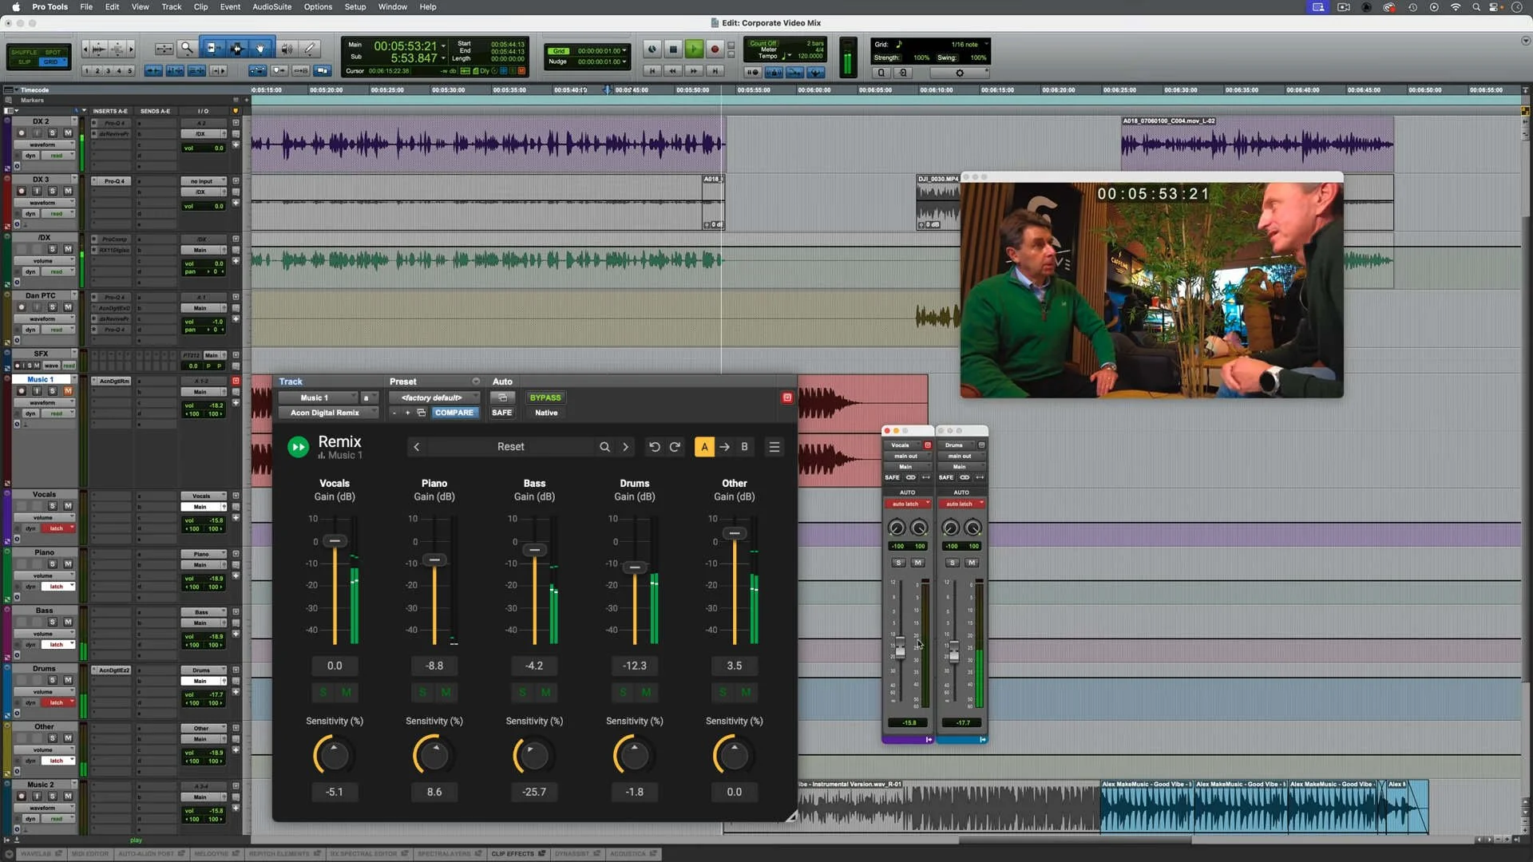The height and width of the screenshot is (862, 1533).
Task: Click Reset in the Remix plugin
Action: tap(510, 446)
